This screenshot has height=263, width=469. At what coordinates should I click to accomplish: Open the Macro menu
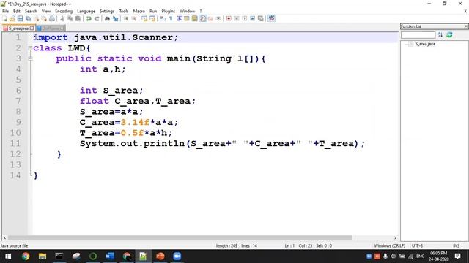click(139, 12)
